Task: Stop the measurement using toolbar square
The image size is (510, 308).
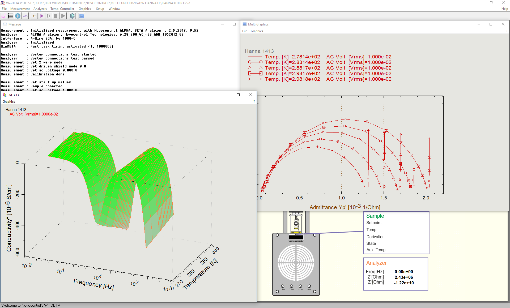Action: click(x=55, y=16)
